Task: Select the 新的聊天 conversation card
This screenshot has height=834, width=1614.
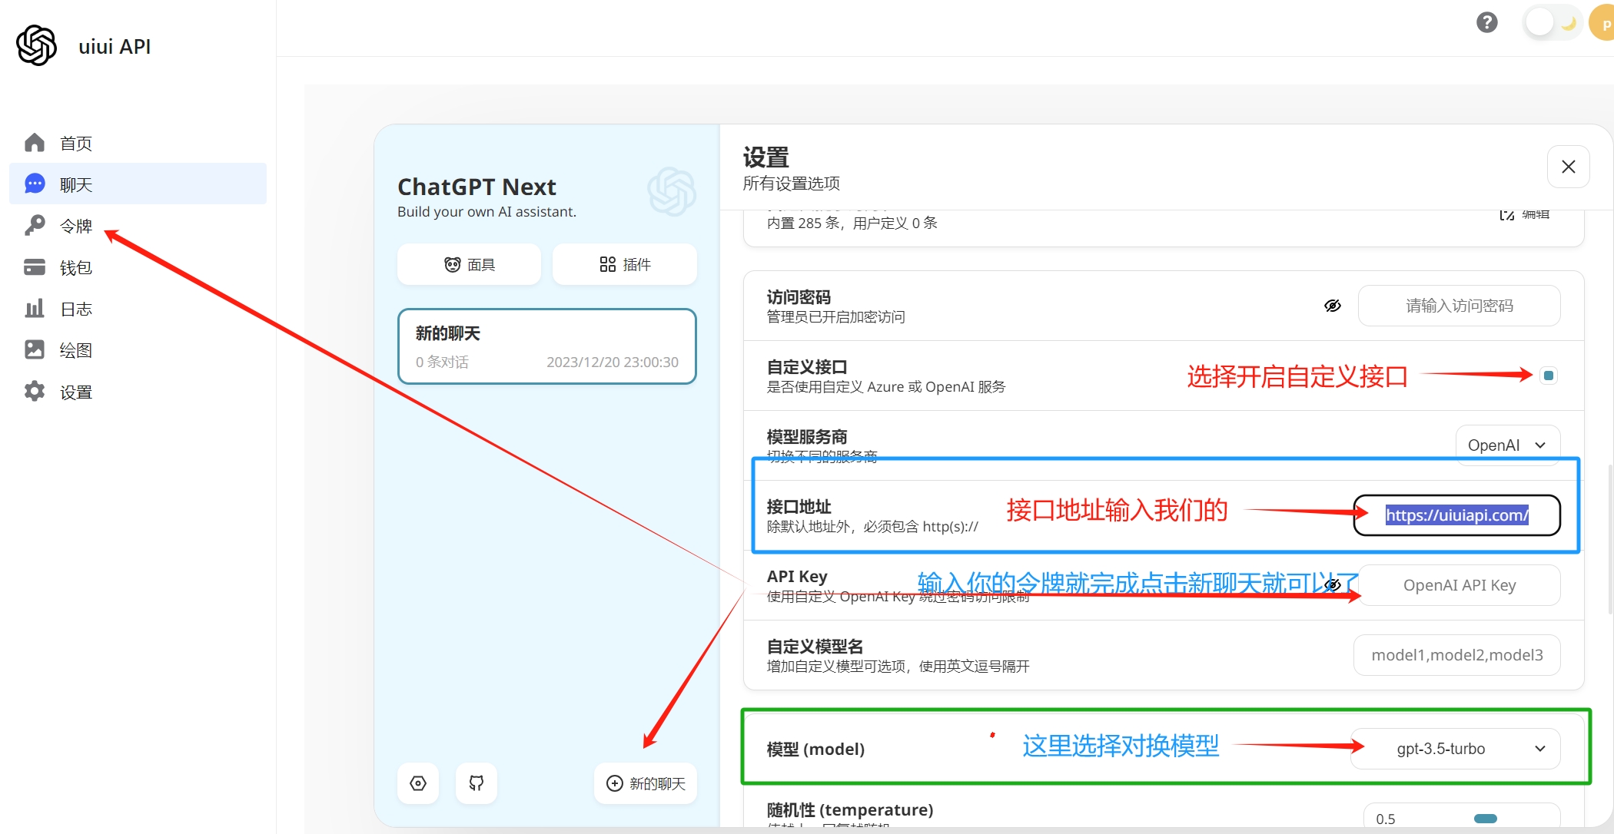Action: coord(546,346)
